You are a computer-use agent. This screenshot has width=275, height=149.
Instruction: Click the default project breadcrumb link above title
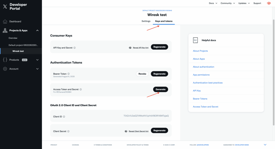157,10
